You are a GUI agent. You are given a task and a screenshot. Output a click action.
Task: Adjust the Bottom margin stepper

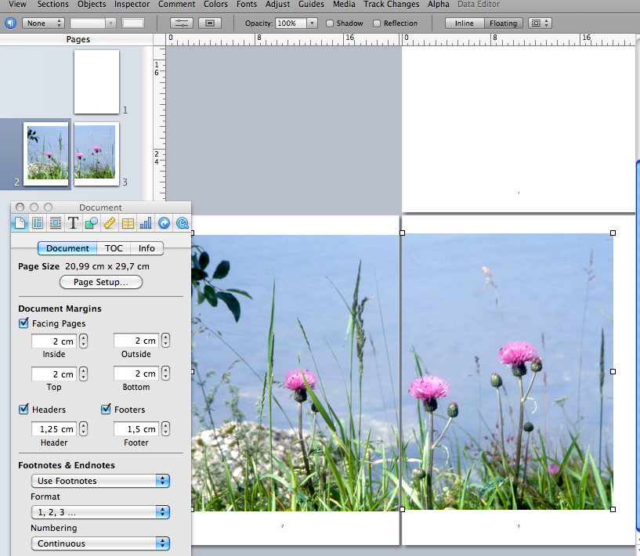[166, 374]
